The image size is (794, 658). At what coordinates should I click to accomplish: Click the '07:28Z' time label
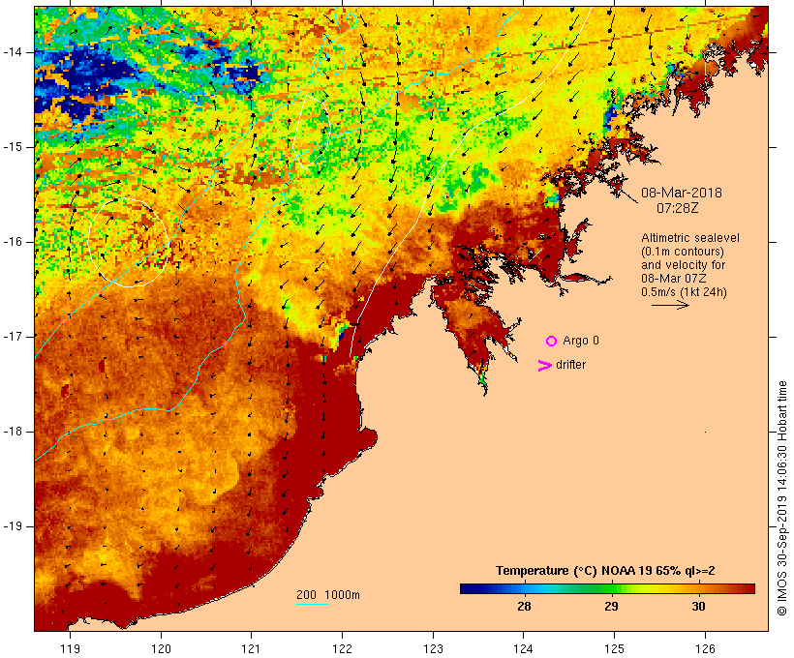click(x=678, y=208)
